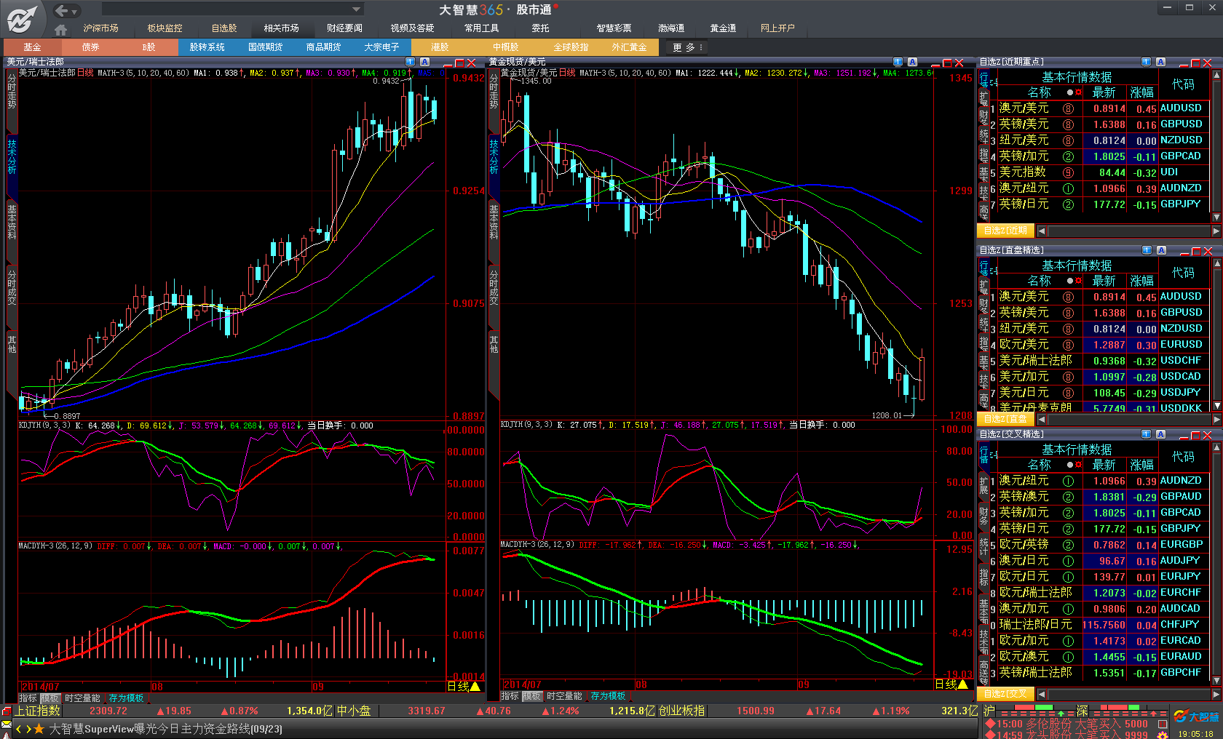Select 自选Z[近期 bottom tab
Image resolution: width=1223 pixels, height=739 pixels.
[1005, 231]
